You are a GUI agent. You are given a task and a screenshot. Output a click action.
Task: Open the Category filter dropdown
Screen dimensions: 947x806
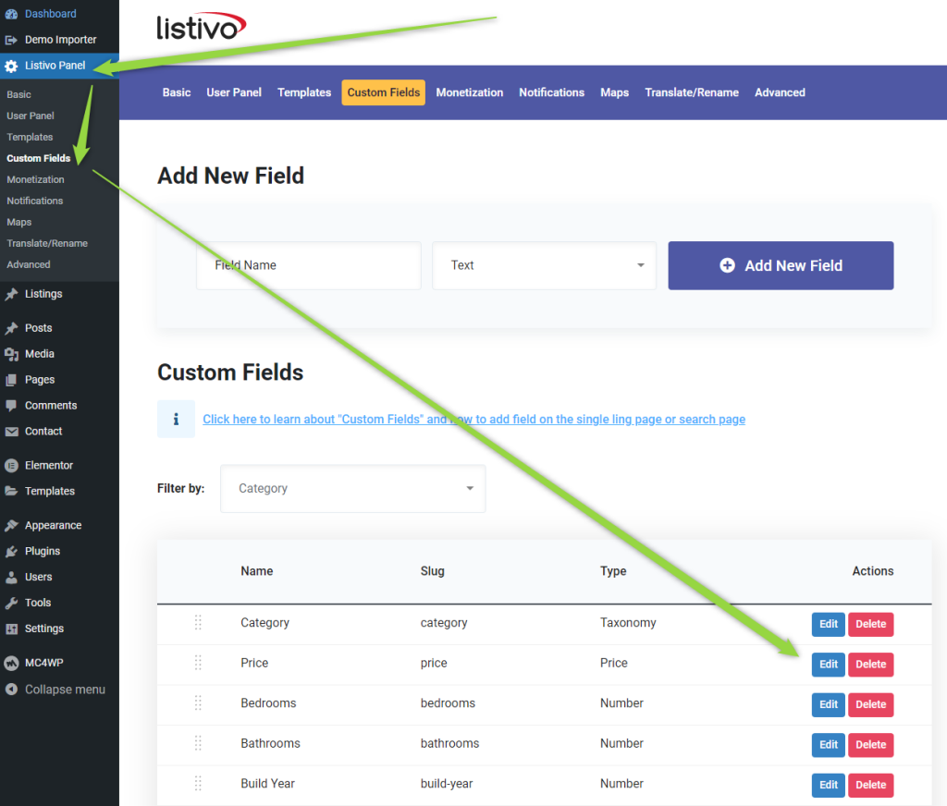point(352,488)
